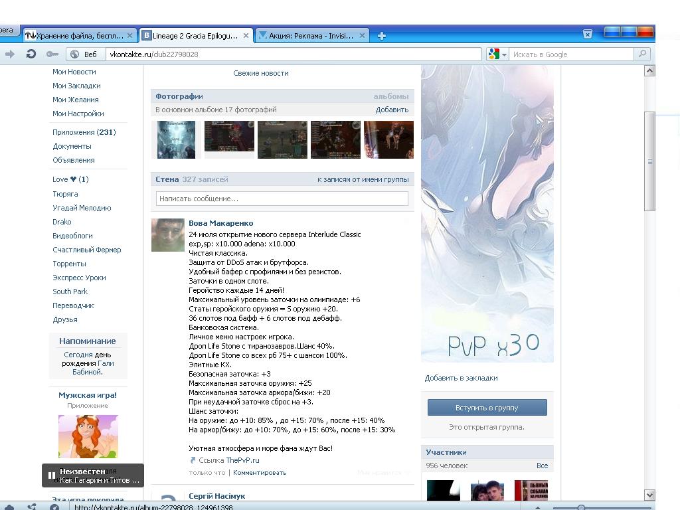Open the 'Тюряга' app link
Image resolution: width=680 pixels, height=510 pixels.
pos(65,194)
